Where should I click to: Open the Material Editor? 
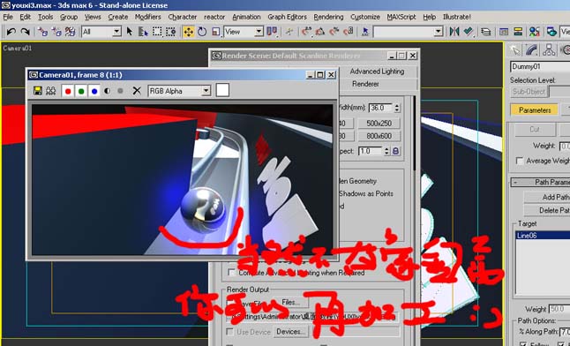(535, 32)
